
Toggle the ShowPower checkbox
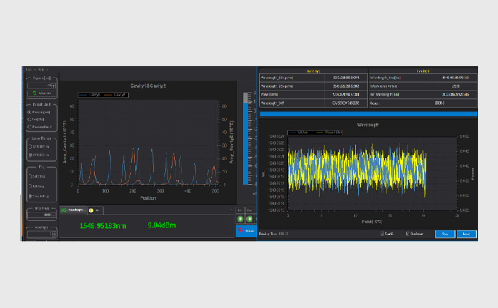[407, 234]
